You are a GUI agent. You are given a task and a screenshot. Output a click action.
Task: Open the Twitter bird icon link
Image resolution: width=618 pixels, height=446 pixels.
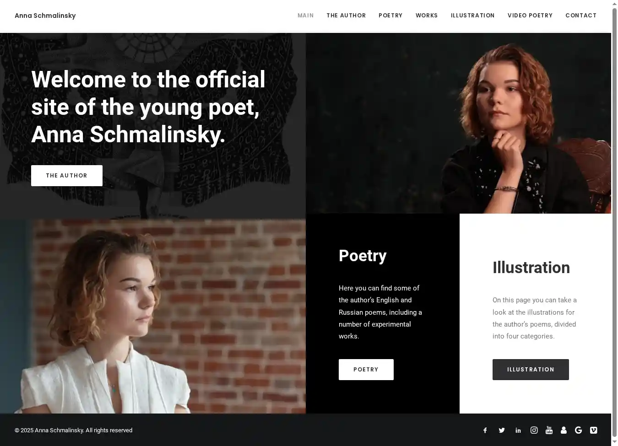pyautogui.click(x=502, y=430)
